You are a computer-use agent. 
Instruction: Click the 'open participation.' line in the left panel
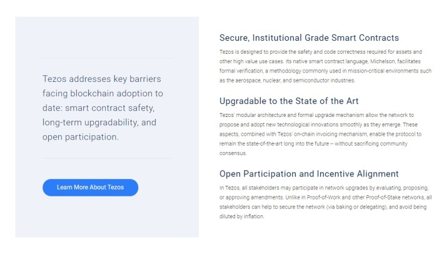point(81,137)
